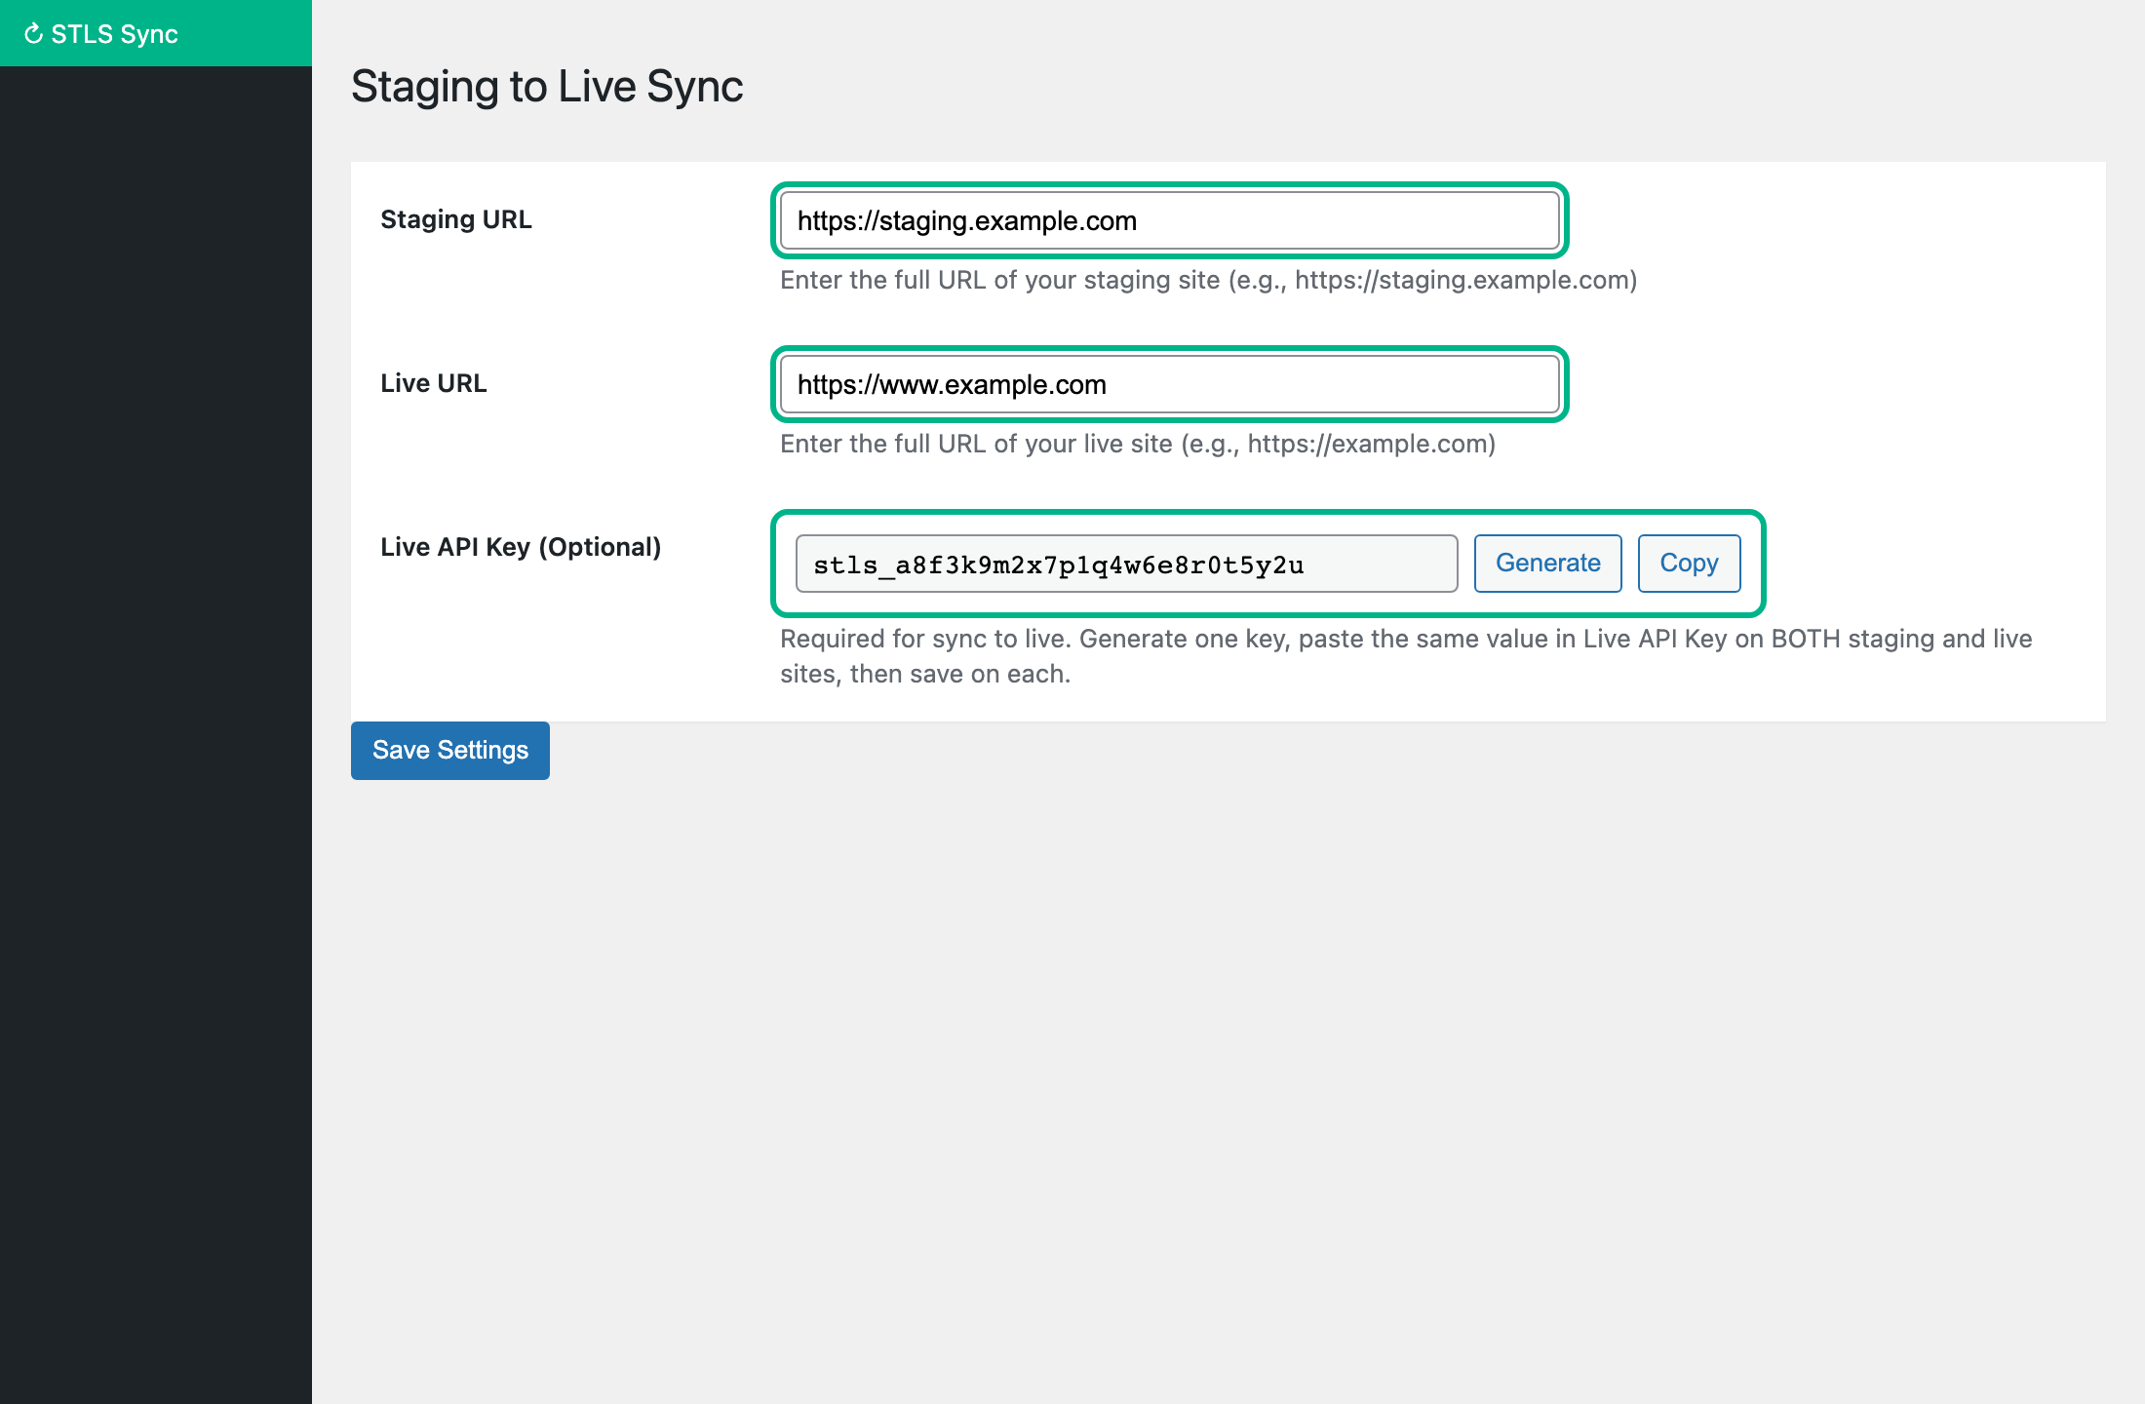Image resolution: width=2145 pixels, height=1404 pixels.
Task: Click the STLS Sync refresh icon
Action: 33,34
